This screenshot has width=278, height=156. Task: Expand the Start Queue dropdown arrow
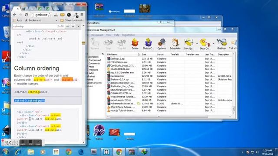[197, 44]
